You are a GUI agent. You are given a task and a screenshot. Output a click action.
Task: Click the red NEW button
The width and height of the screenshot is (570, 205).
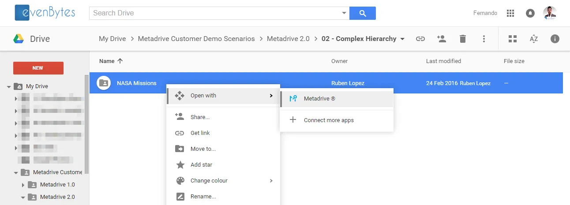pos(38,68)
